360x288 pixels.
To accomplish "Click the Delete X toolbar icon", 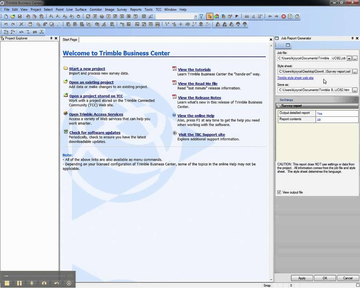I will 21,24.
